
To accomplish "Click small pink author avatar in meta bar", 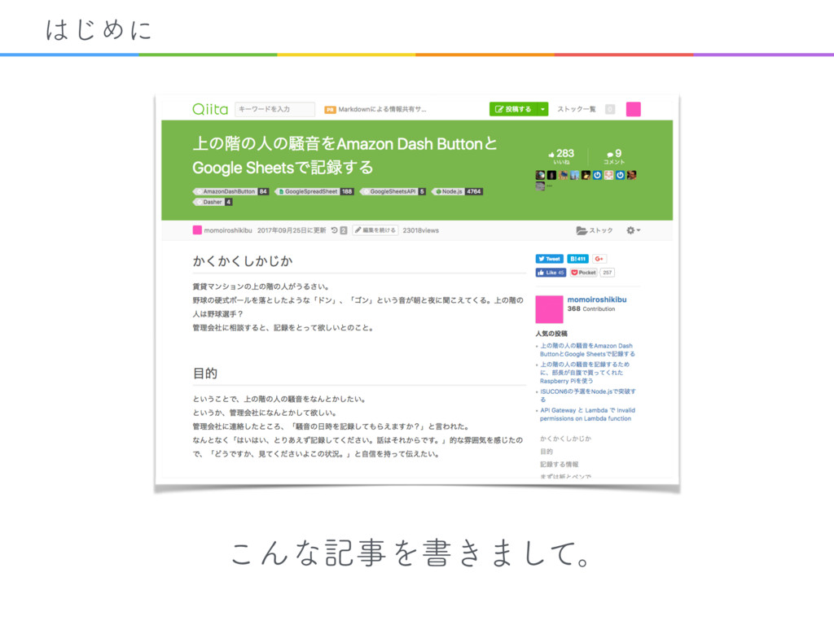I will [197, 230].
